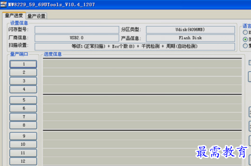The image size is (251, 166).
Task: Click the 闪存型号 field
Action: coord(77,30)
